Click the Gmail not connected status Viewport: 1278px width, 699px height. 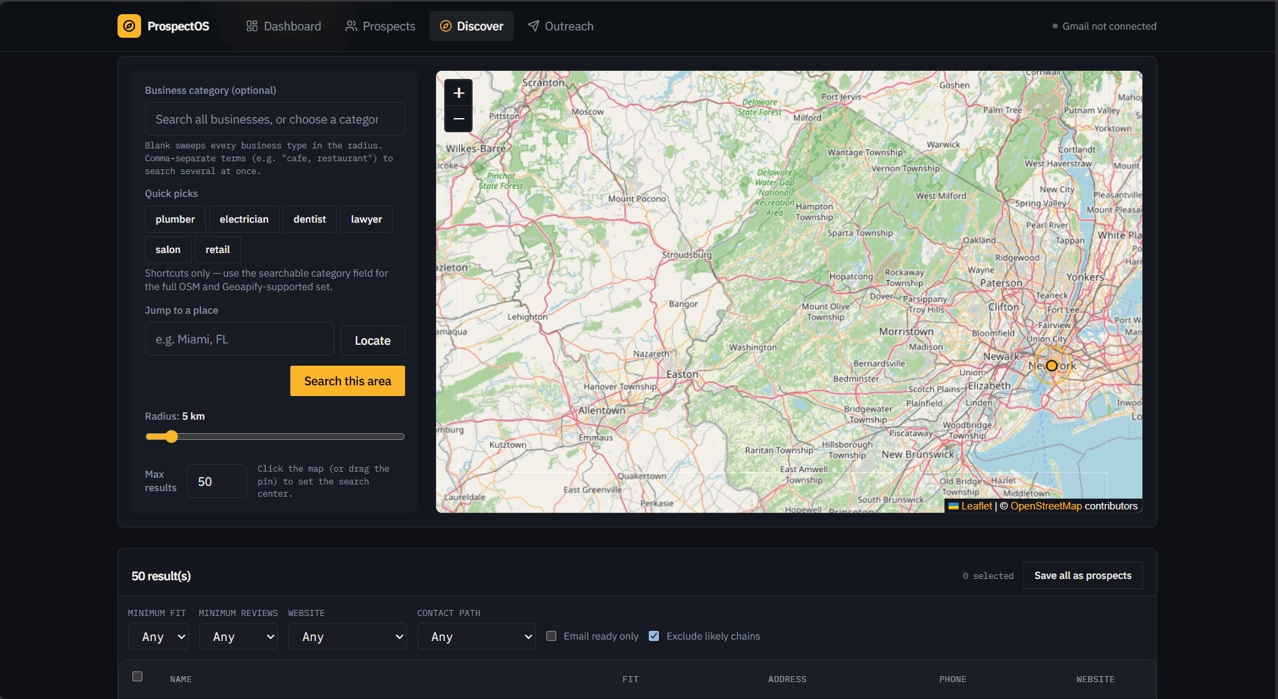tap(1104, 26)
